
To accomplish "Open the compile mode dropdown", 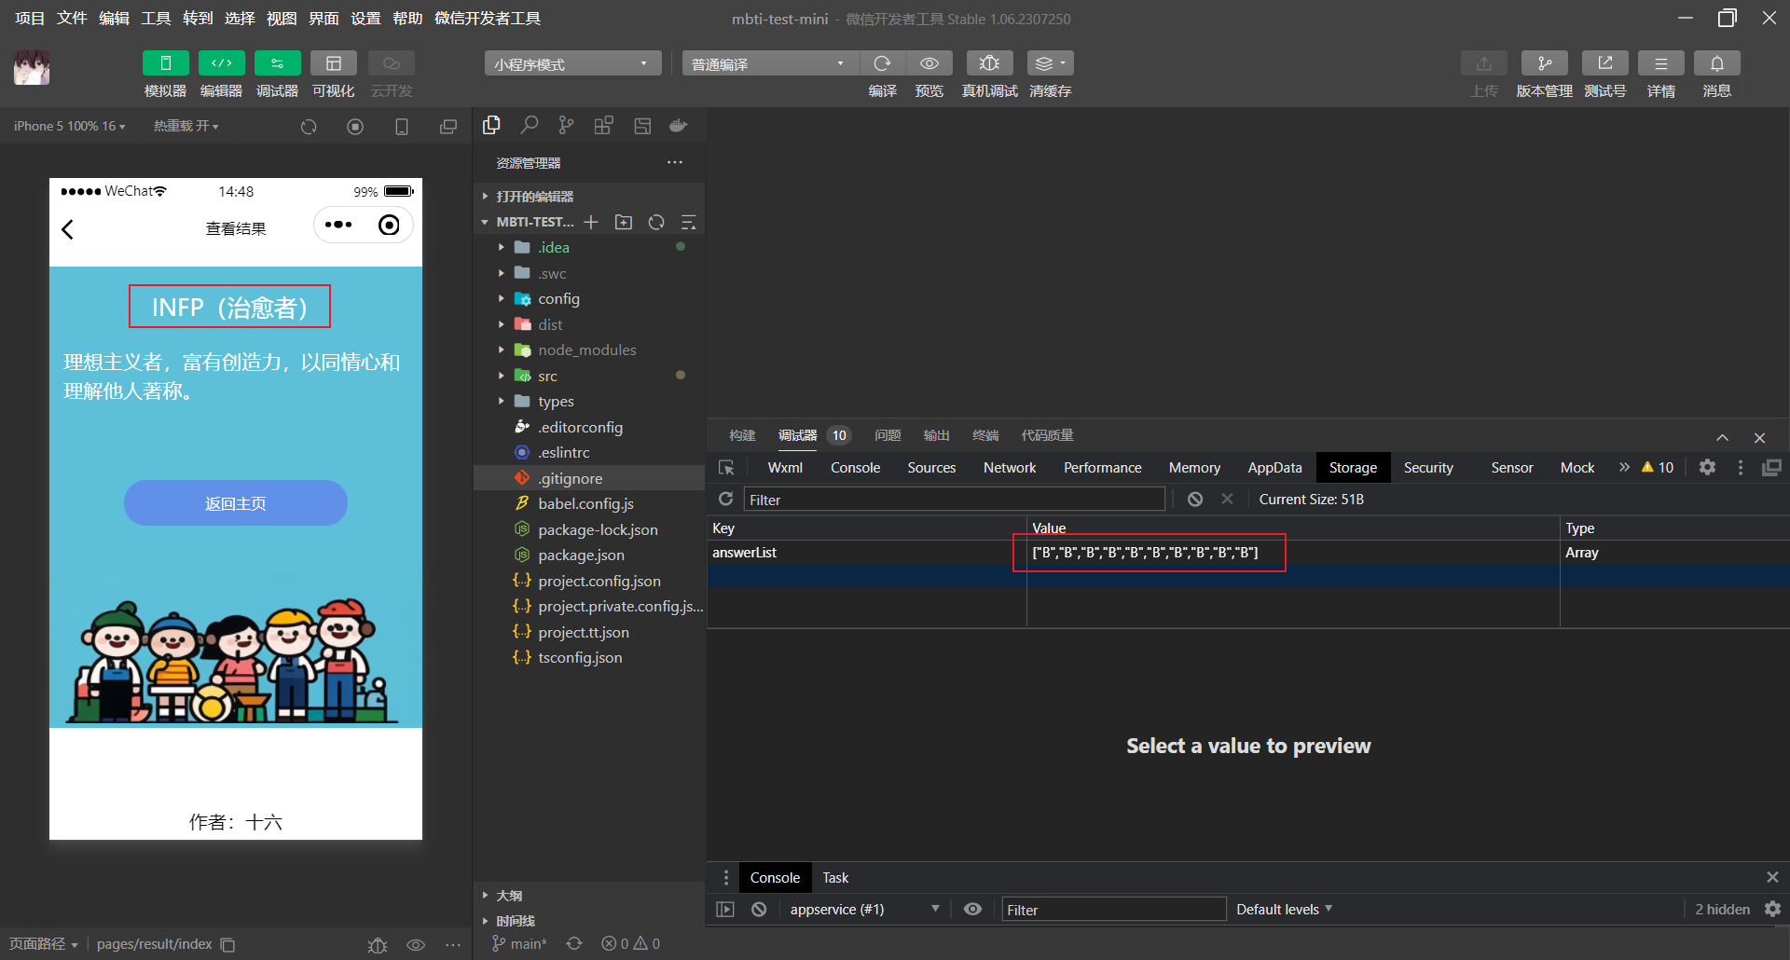I will pyautogui.click(x=770, y=63).
